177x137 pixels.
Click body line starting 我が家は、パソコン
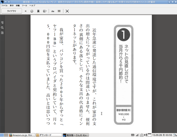click(x=61, y=77)
